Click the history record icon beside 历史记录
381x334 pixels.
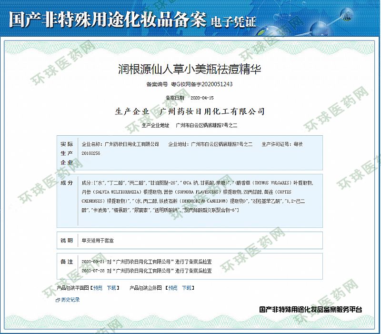coord(58,300)
